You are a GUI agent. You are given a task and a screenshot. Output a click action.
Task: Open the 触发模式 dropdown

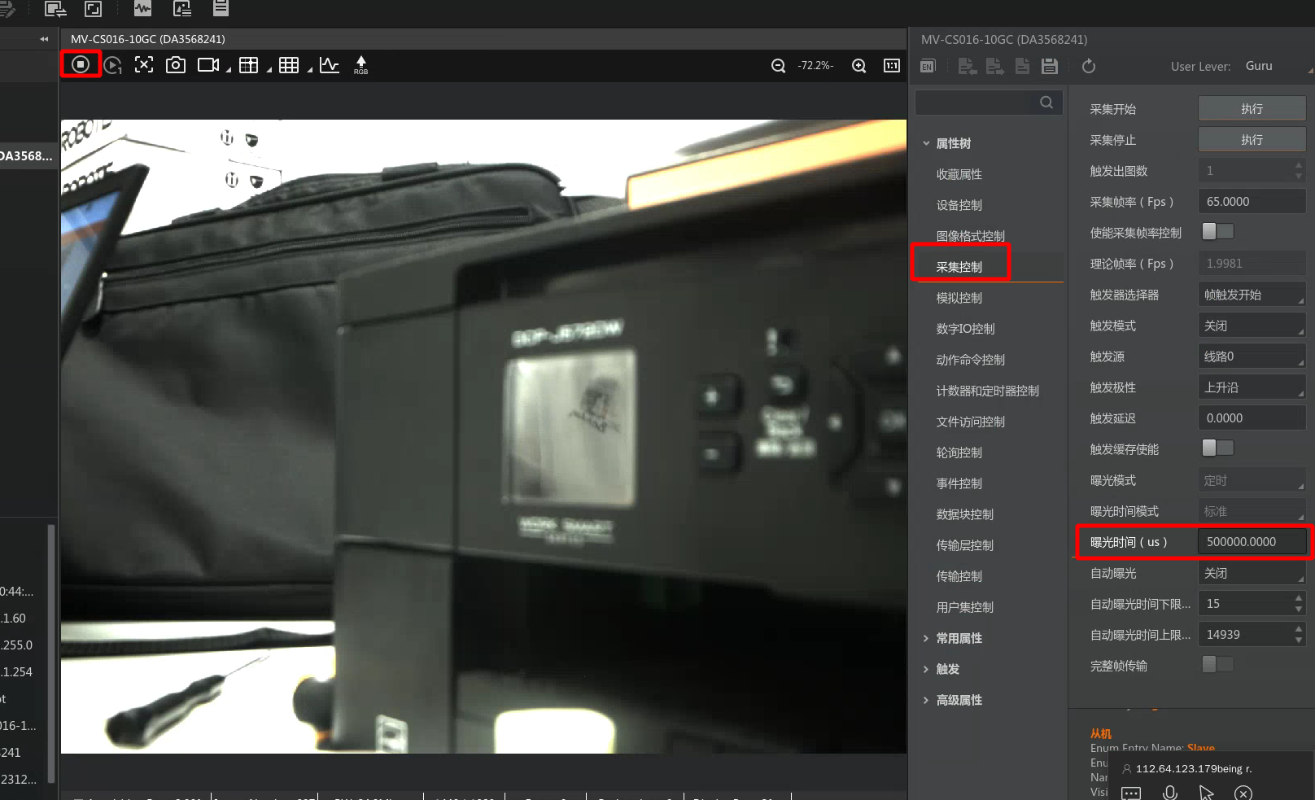click(x=1252, y=326)
